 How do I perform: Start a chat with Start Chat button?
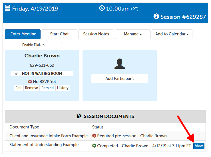click(x=59, y=34)
